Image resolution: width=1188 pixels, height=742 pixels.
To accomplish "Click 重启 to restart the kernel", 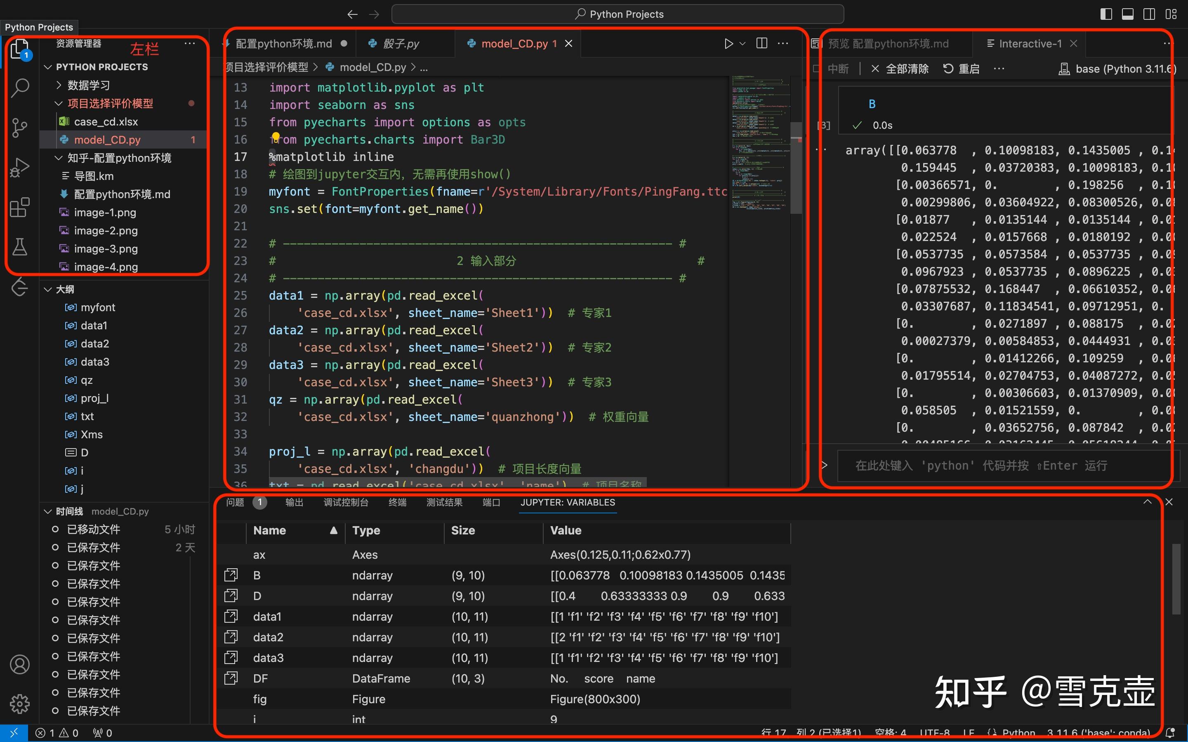I will click(962, 69).
